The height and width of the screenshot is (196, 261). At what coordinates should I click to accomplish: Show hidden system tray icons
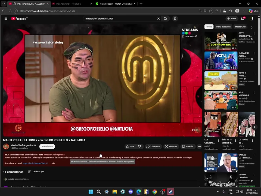click(x=218, y=192)
